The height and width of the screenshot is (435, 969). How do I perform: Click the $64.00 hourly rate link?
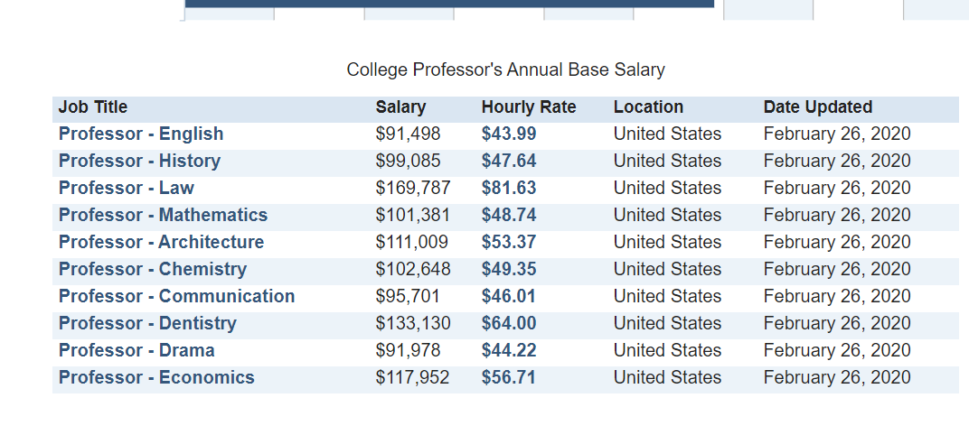[x=509, y=324]
